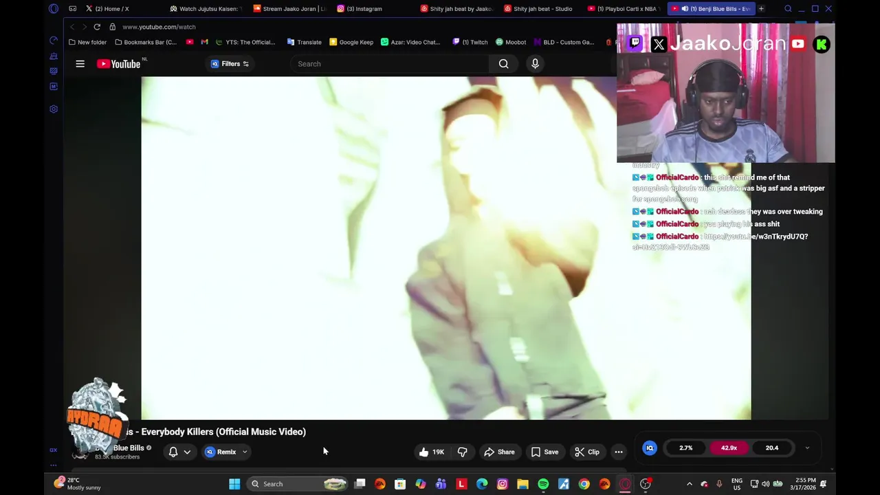Open a new tab with the plus button
The width and height of the screenshot is (880, 495).
761,9
